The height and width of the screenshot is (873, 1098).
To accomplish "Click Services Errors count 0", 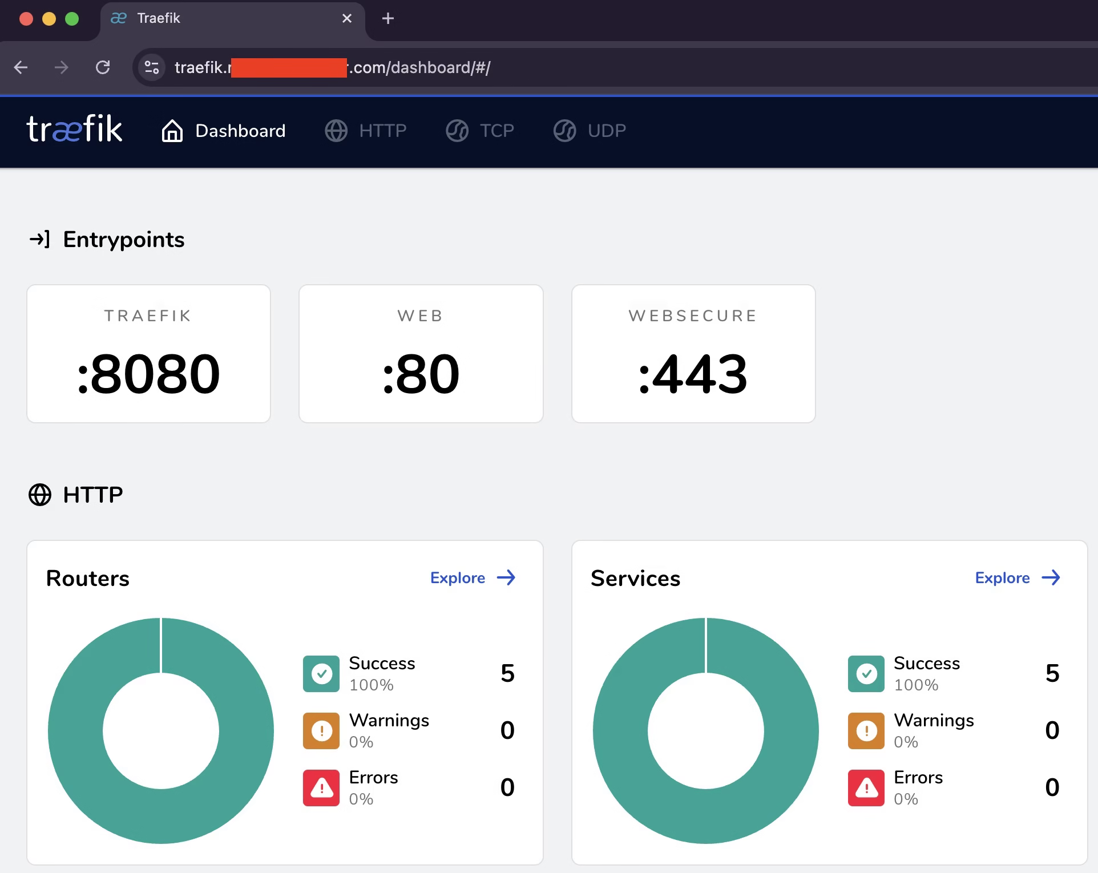I will pos(1052,787).
